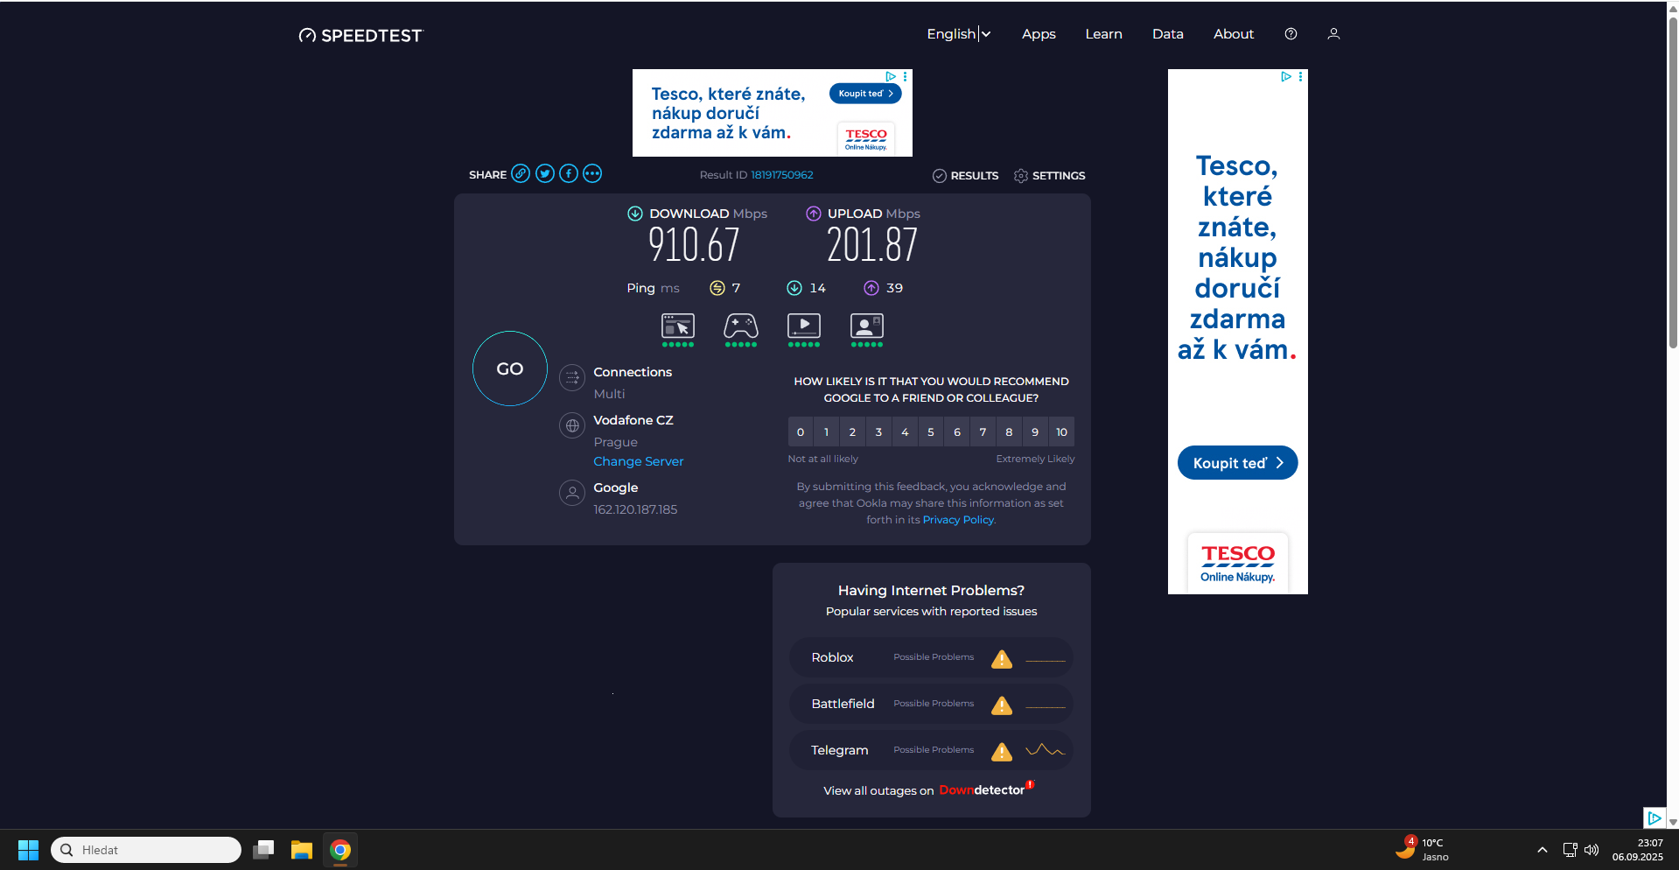Open Result ID 18191750962 link

pos(782,175)
